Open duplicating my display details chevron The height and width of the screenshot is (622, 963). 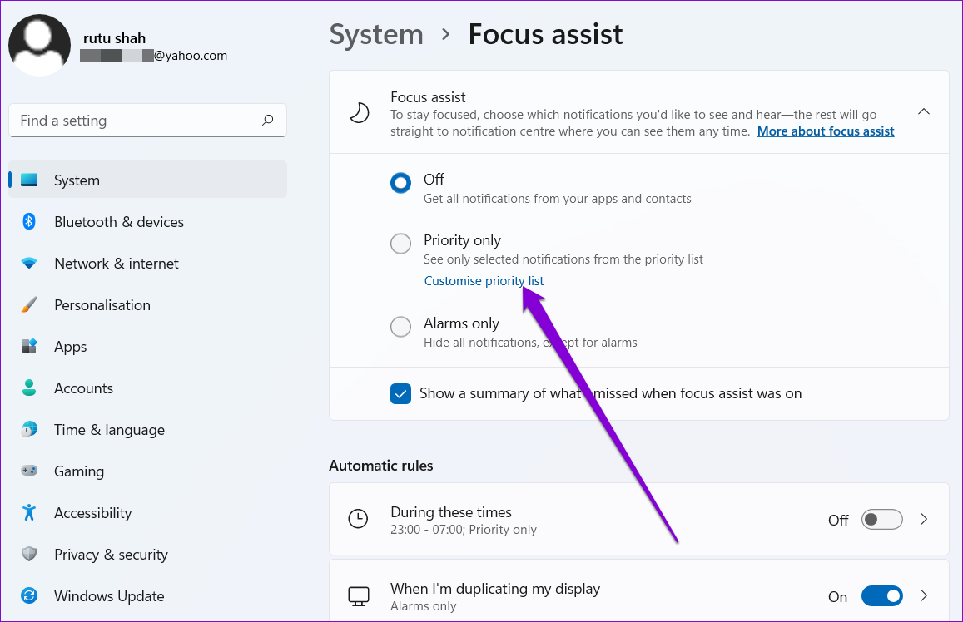(x=924, y=595)
